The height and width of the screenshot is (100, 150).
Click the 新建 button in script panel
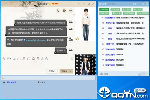(x=134, y=4)
